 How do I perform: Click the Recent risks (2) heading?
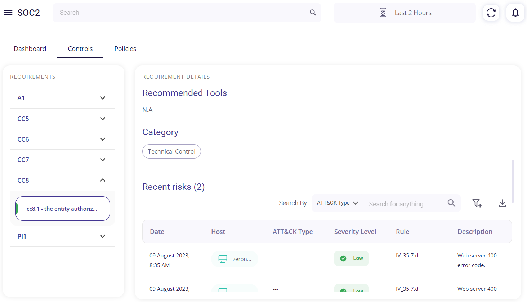pyautogui.click(x=173, y=187)
